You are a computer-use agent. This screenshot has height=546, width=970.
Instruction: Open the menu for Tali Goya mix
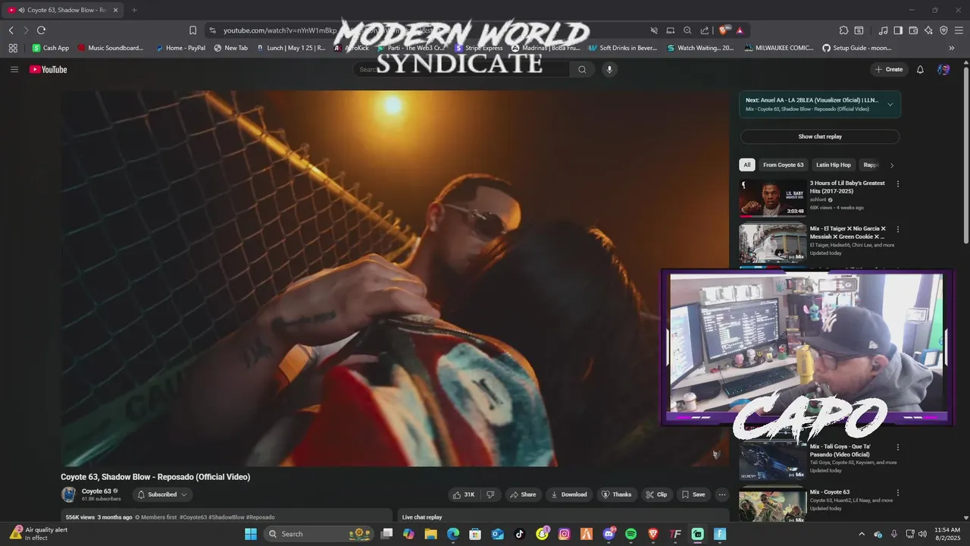click(898, 447)
